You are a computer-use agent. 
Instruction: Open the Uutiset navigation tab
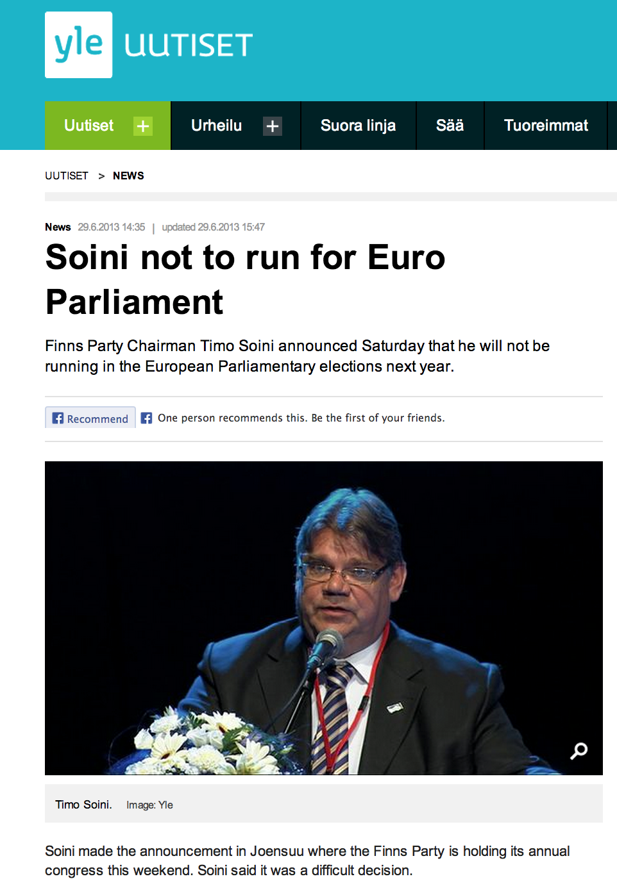(x=89, y=126)
